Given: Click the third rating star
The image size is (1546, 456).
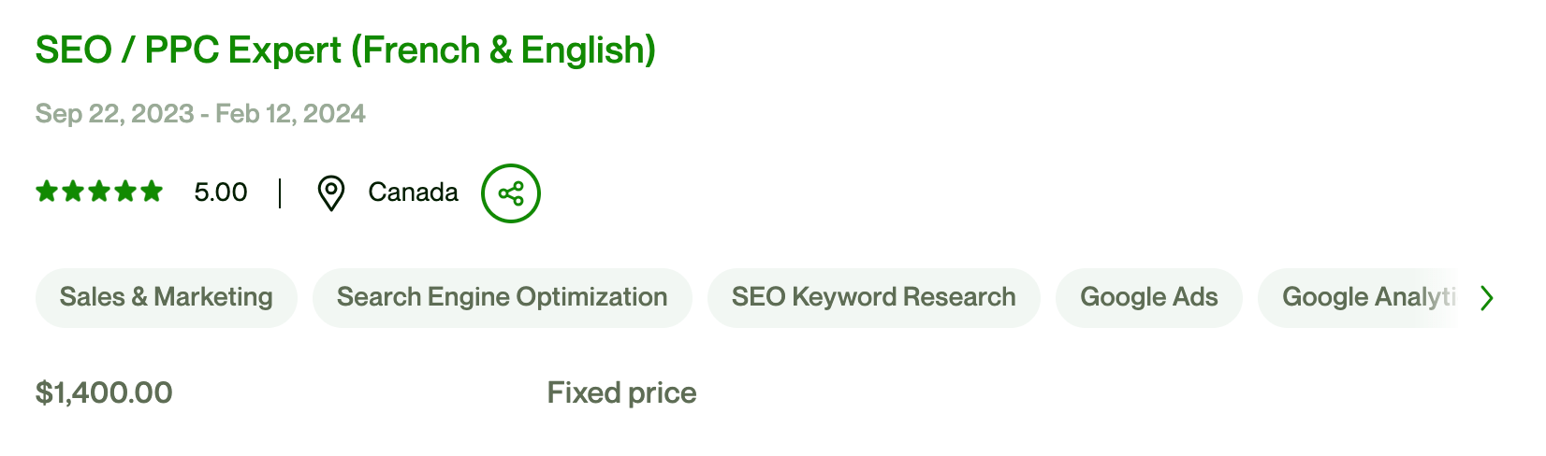Looking at the screenshot, I should coord(99,192).
